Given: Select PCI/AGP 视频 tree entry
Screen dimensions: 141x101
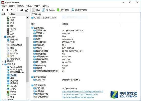Looking at the screenshot, I should pyautogui.click(x=14, y=70).
